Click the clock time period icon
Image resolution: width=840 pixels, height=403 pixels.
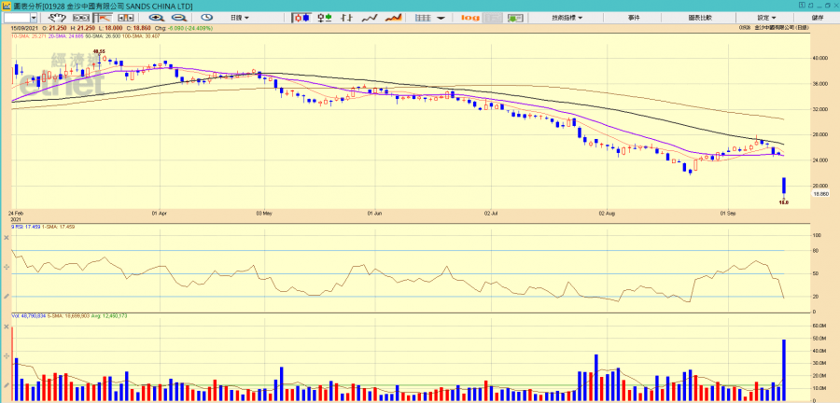click(206, 18)
